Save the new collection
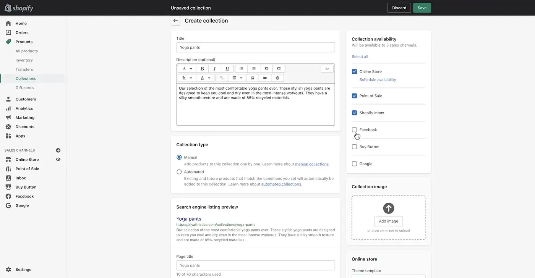The height and width of the screenshot is (278, 535). (x=422, y=7)
